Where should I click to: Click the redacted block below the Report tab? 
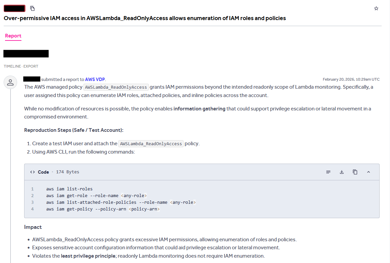click(26, 54)
